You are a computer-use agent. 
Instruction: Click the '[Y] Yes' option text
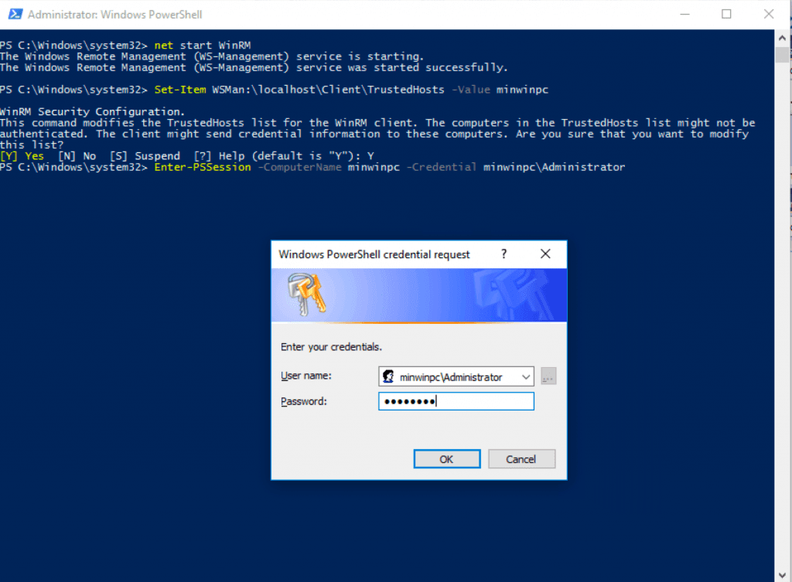click(22, 156)
